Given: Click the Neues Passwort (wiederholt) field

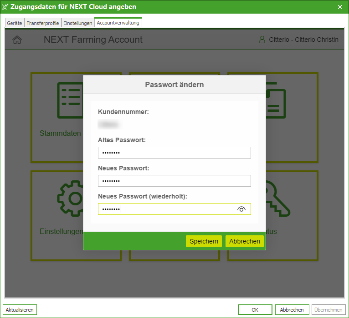Looking at the screenshot, I should [x=166, y=209].
